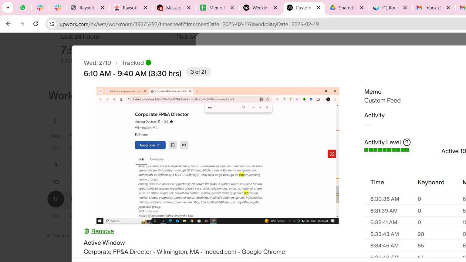Viewport: 466px width, 262px height.
Task: Click keyboard count 55 in activity table
Action: [x=421, y=246]
